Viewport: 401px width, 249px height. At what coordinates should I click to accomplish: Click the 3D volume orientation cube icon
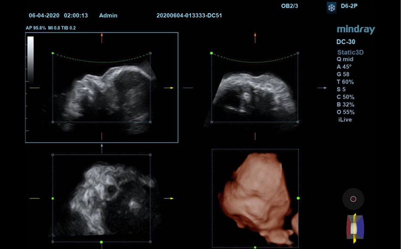[355, 227]
